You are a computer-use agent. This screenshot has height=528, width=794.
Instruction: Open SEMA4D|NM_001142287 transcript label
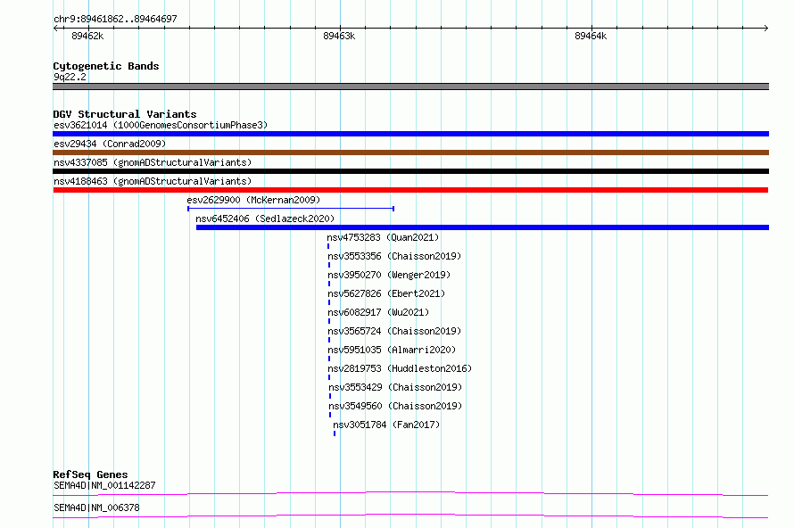(x=104, y=485)
